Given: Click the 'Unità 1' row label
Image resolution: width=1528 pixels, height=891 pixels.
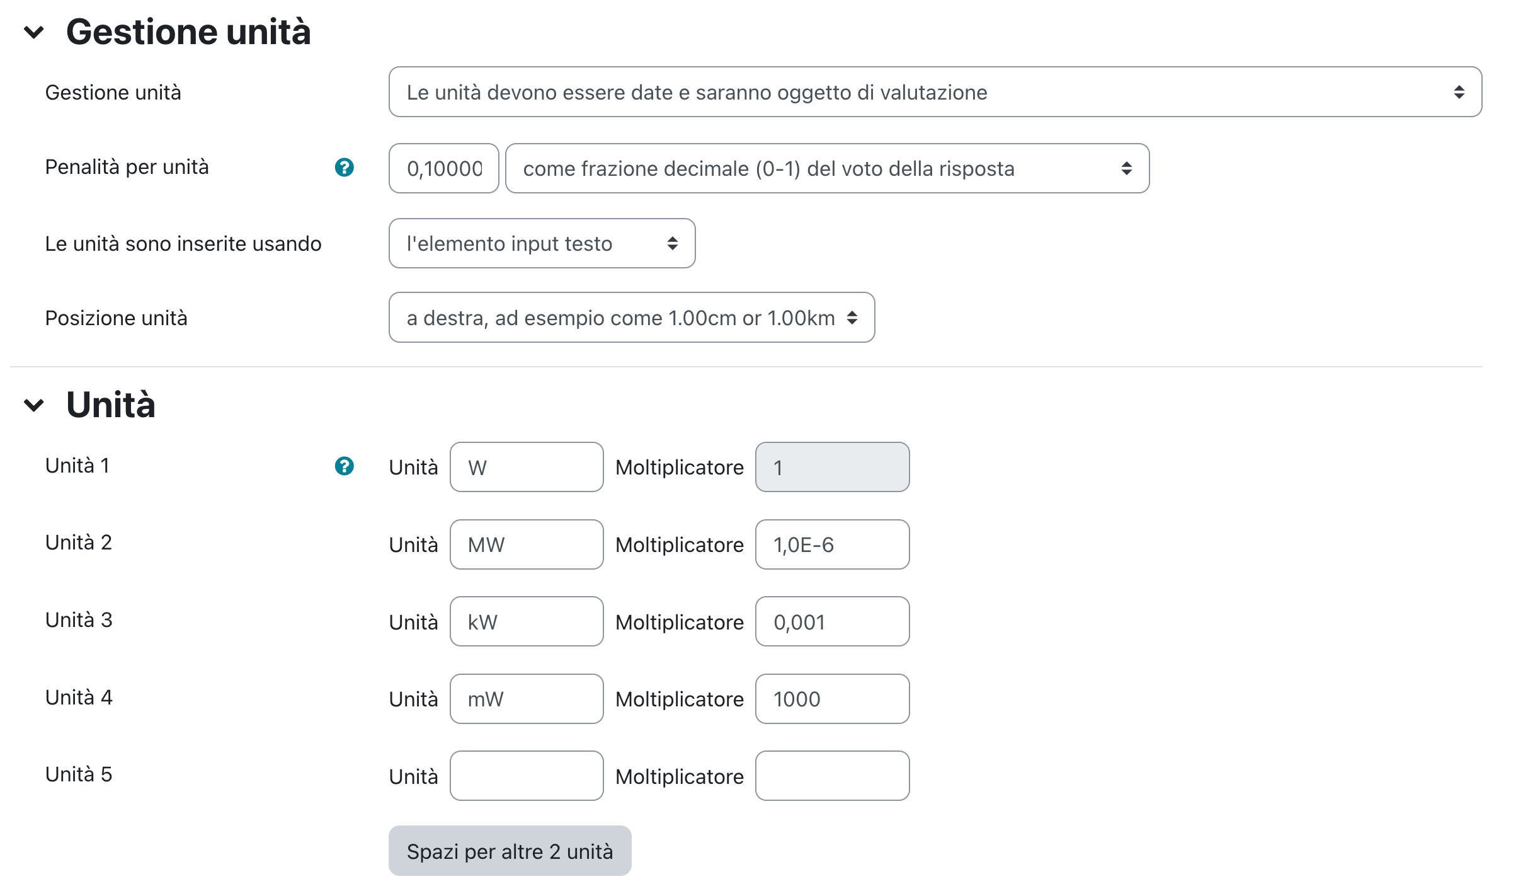Looking at the screenshot, I should point(77,466).
